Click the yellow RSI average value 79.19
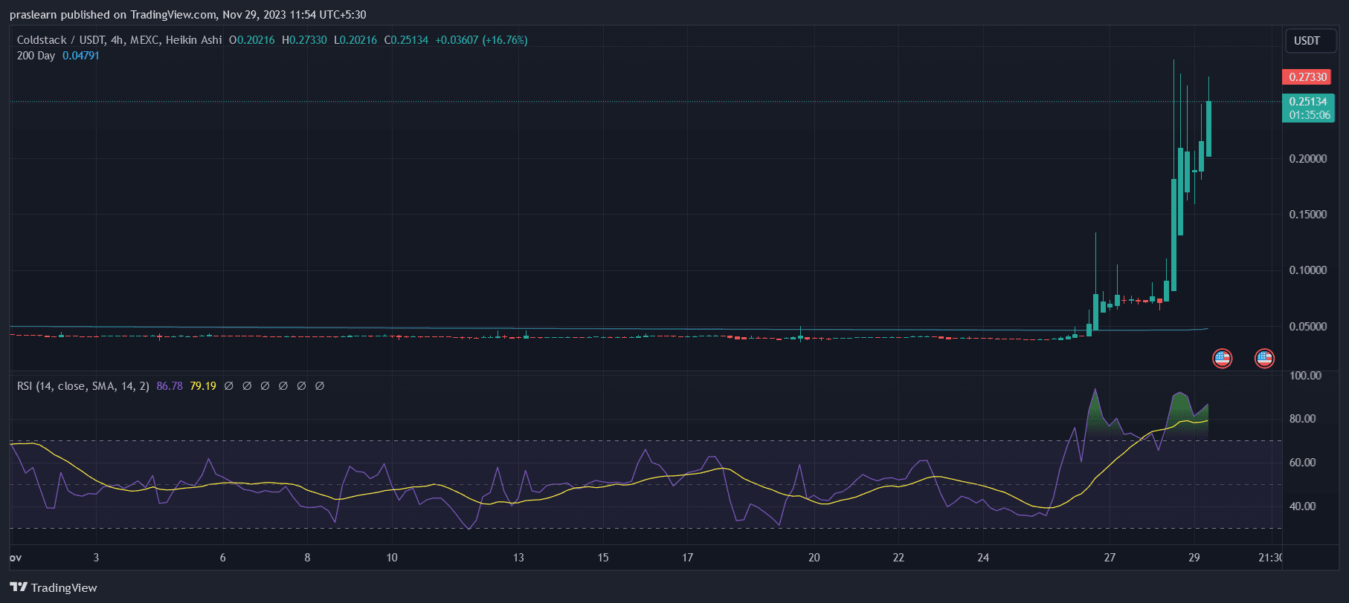The image size is (1349, 603). pyautogui.click(x=203, y=386)
